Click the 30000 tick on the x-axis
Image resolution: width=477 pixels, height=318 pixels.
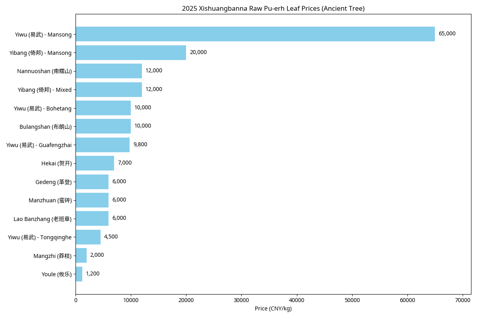(241, 301)
